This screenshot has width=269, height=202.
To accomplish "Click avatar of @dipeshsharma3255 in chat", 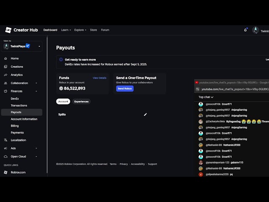I will [x=201, y=174].
